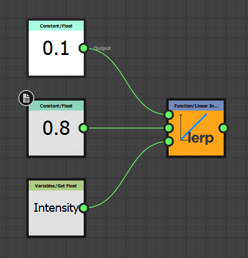Click the Variables/Get Float node header
Viewport: 248px width, 258px height.
click(x=56, y=186)
